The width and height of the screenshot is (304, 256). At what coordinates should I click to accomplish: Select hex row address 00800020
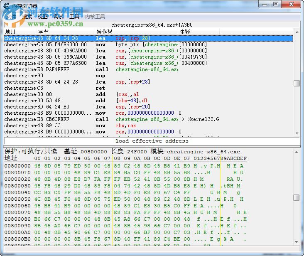click(x=17, y=179)
